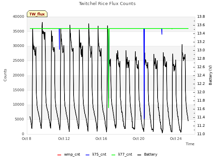Click the green li77_cnt dip after Oct 16
This screenshot has width=215, height=161.
109,68
